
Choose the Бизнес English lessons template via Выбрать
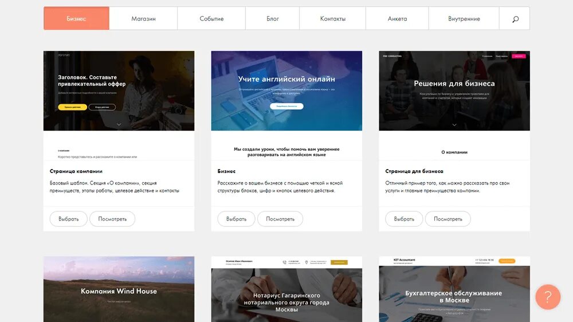tap(236, 219)
